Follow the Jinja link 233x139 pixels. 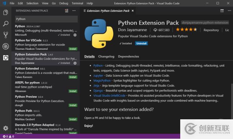click(96, 86)
